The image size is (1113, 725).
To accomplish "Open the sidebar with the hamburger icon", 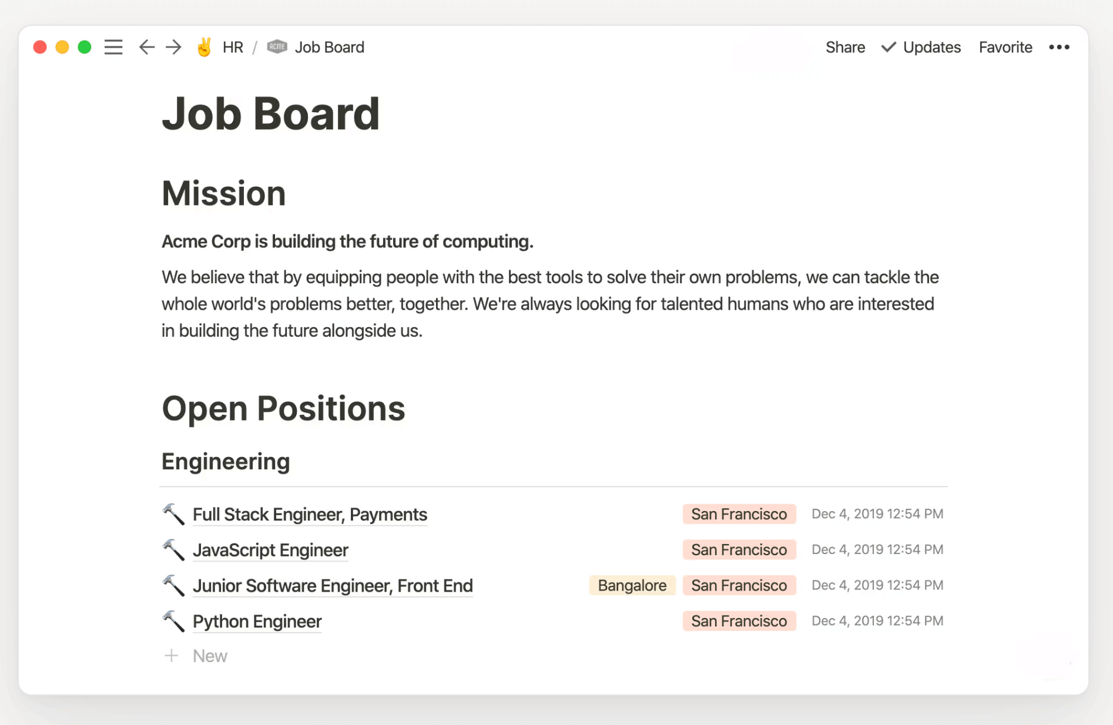I will click(113, 47).
